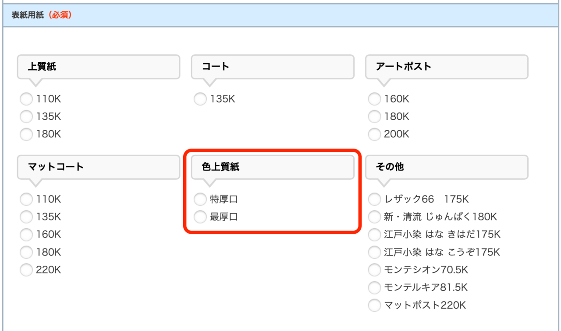Select モンテルキア81.5K option

[x=374, y=288]
